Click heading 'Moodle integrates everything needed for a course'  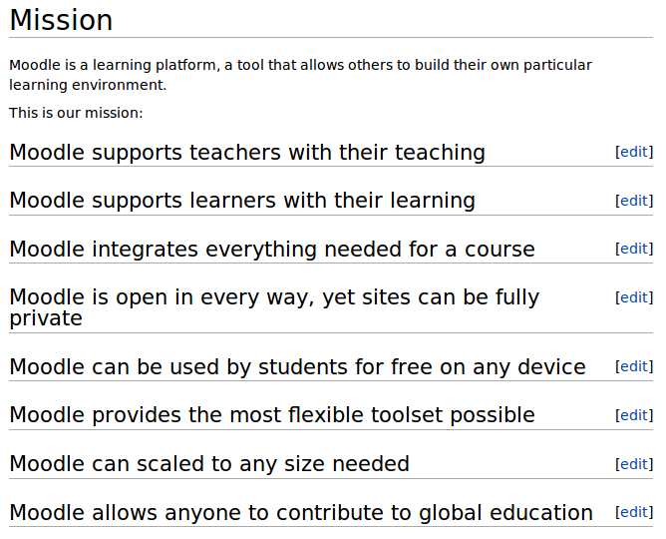coord(272,250)
